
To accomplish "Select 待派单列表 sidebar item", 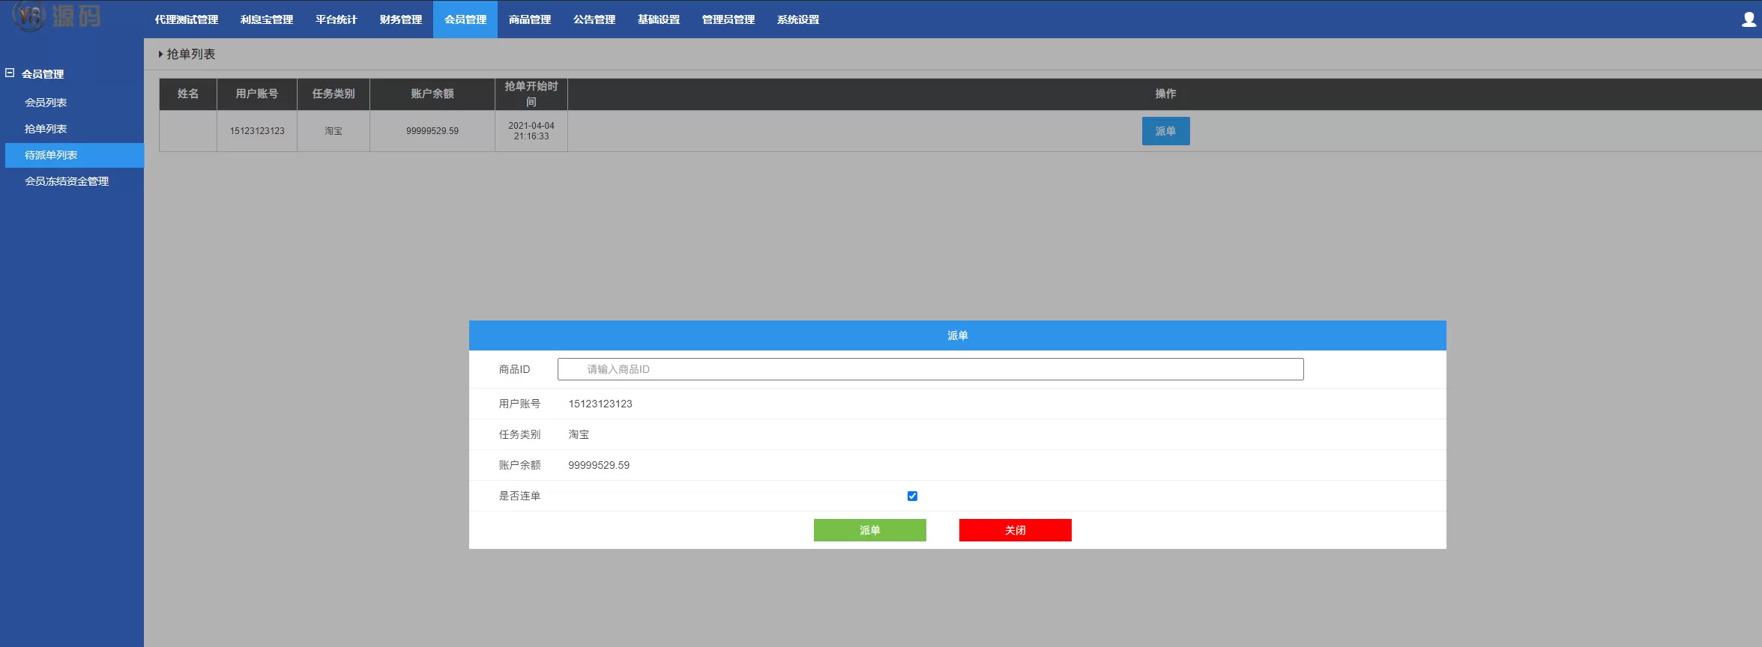I will click(51, 155).
